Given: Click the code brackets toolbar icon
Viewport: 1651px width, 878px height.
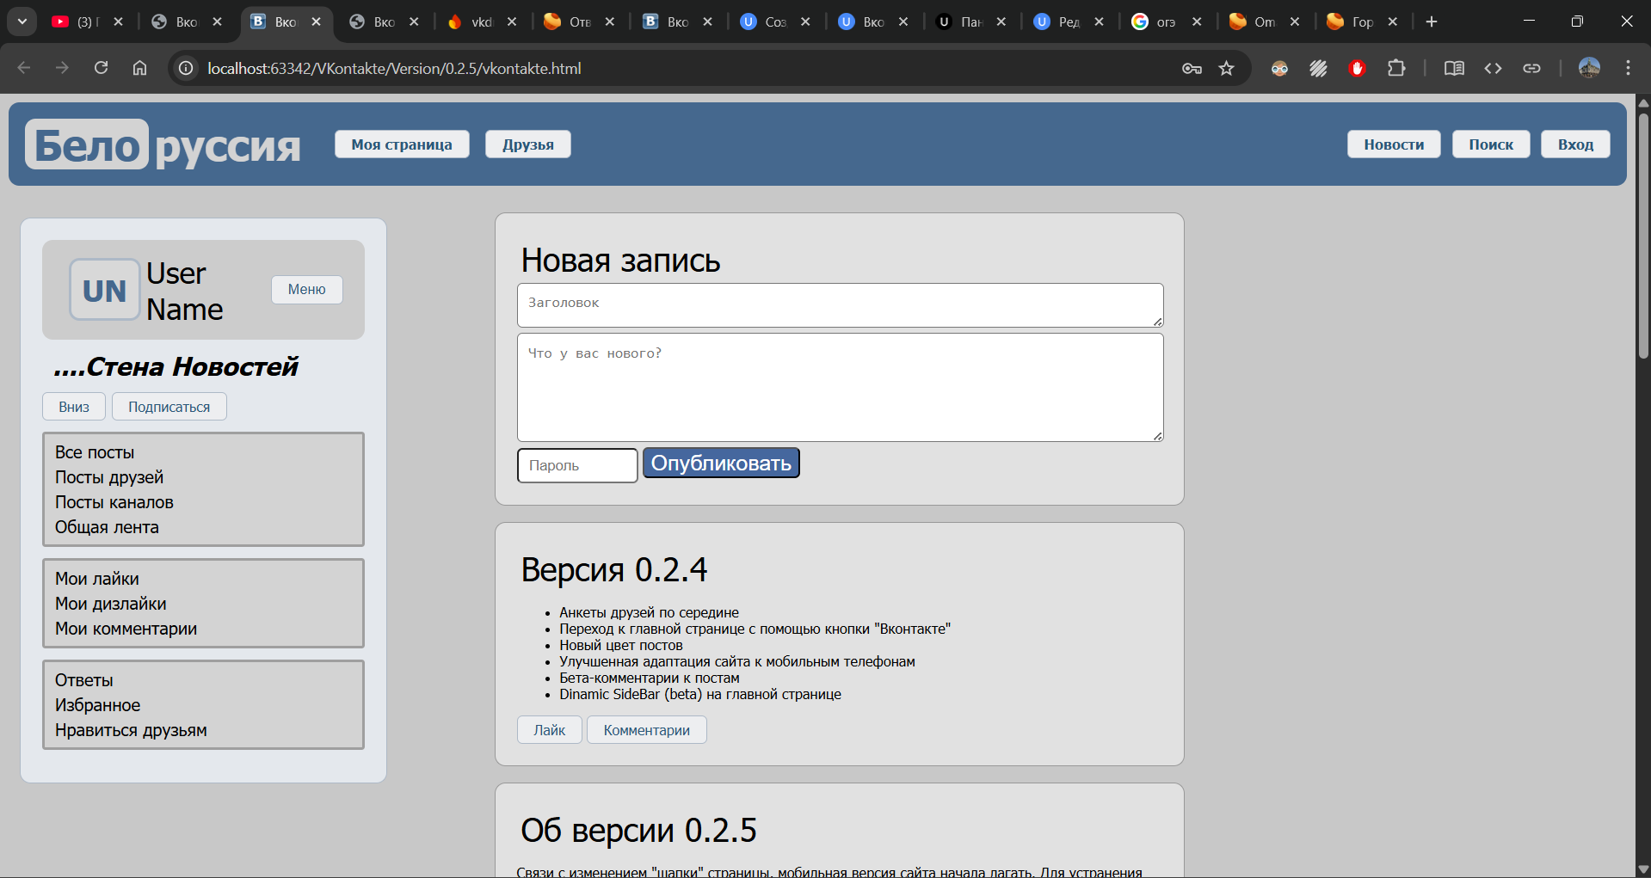Looking at the screenshot, I should click(x=1493, y=68).
